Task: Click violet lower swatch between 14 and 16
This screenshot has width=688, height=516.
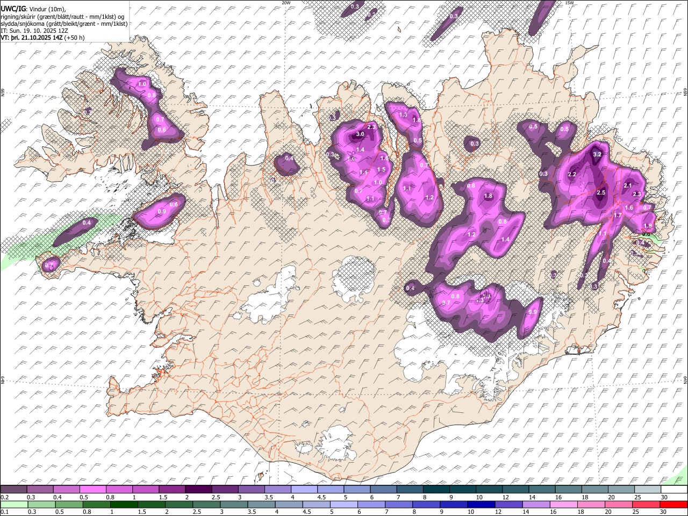Action: click(535, 504)
